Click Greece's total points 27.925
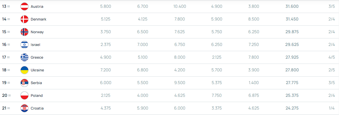The image size is (339, 115). (292, 57)
